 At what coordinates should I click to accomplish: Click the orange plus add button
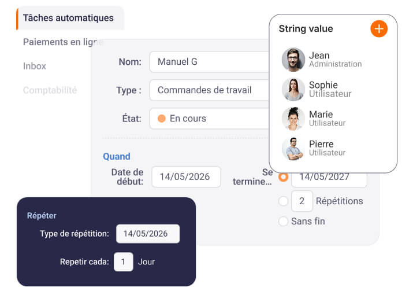coord(379,29)
